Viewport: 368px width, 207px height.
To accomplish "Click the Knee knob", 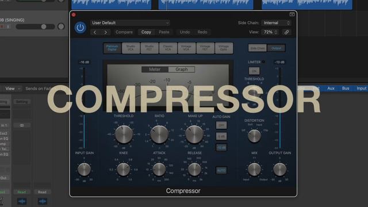I will (124, 169).
